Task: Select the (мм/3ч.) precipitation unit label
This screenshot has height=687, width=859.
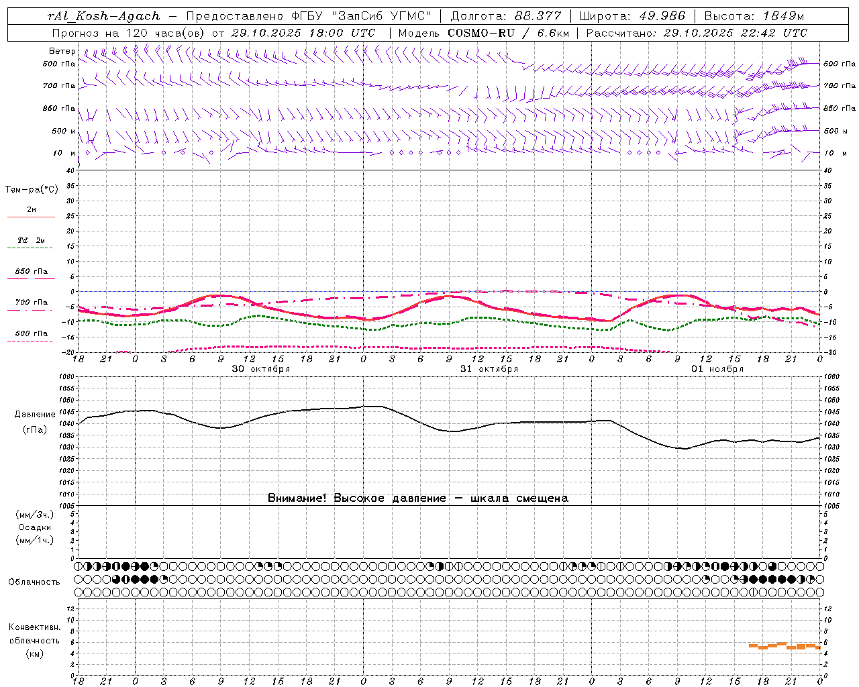Action: click(35, 515)
